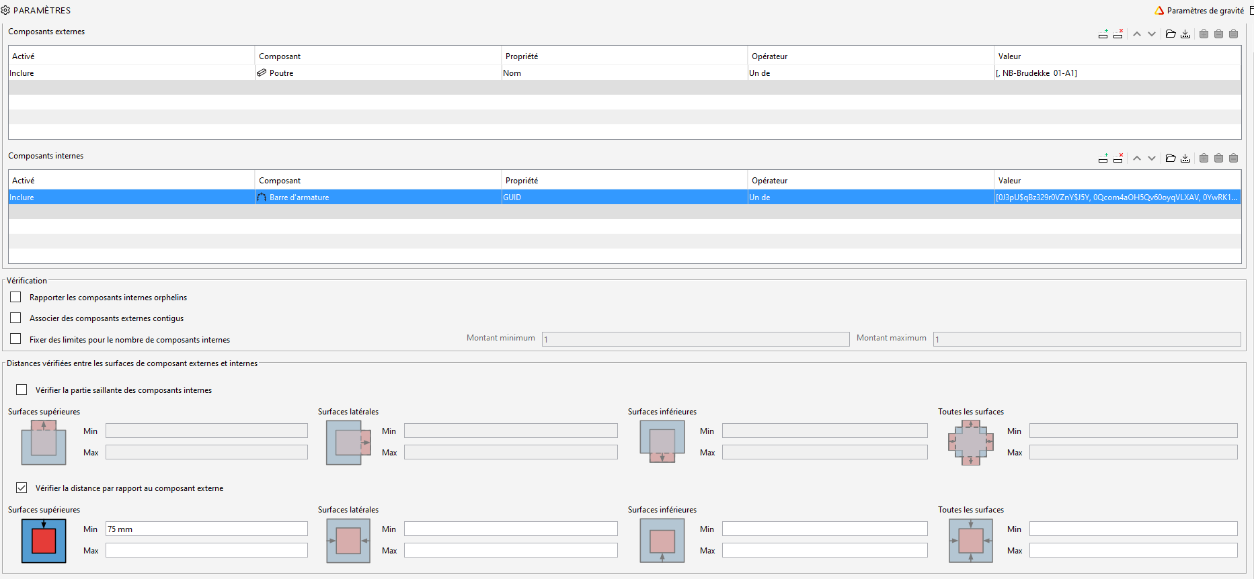Click the Montant maximum field
The height and width of the screenshot is (579, 1254).
point(1087,339)
